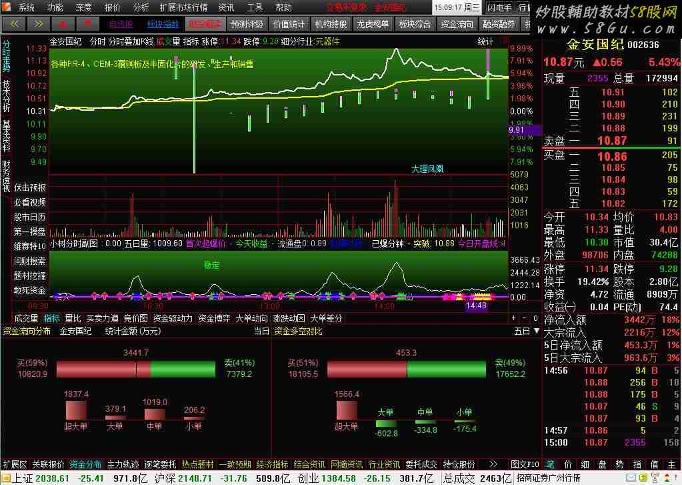Open the 扩展市场行情 menu
682x485 pixels.
[x=183, y=8]
